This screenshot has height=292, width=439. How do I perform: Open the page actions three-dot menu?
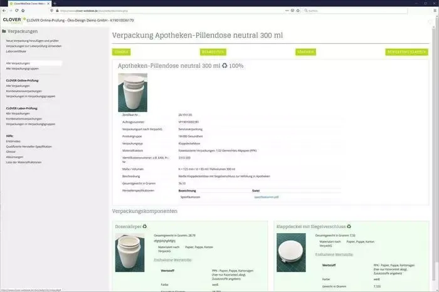coord(287,11)
